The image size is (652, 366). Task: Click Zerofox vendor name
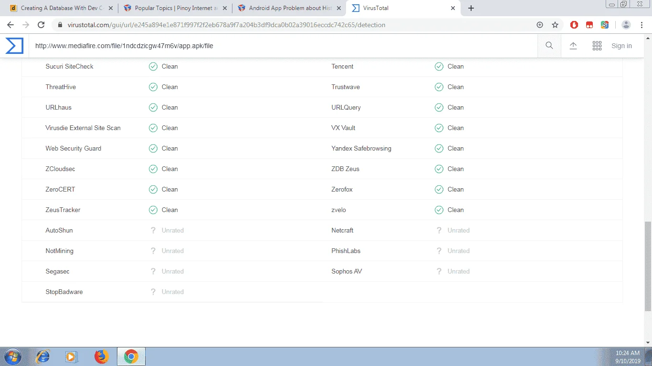(342, 189)
